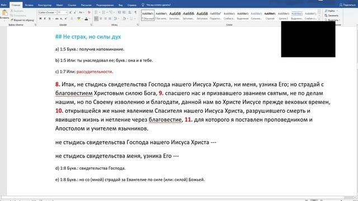358x201 pixels.
Task: Expand the Paragraph group dialog launcher
Action: pos(138,25)
